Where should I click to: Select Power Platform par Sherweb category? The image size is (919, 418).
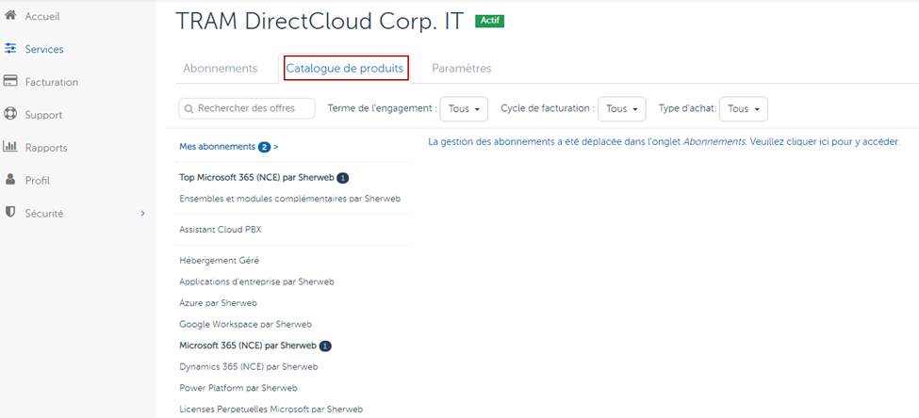238,388
